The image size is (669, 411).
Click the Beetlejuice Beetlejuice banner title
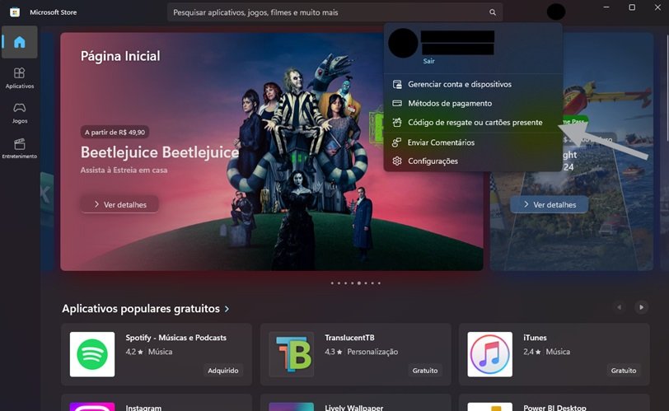pos(160,152)
